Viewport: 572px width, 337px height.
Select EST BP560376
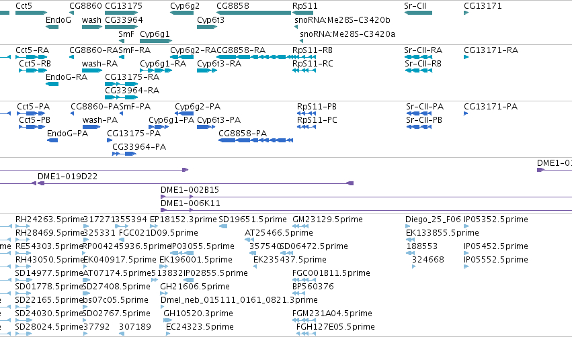pos(298,293)
